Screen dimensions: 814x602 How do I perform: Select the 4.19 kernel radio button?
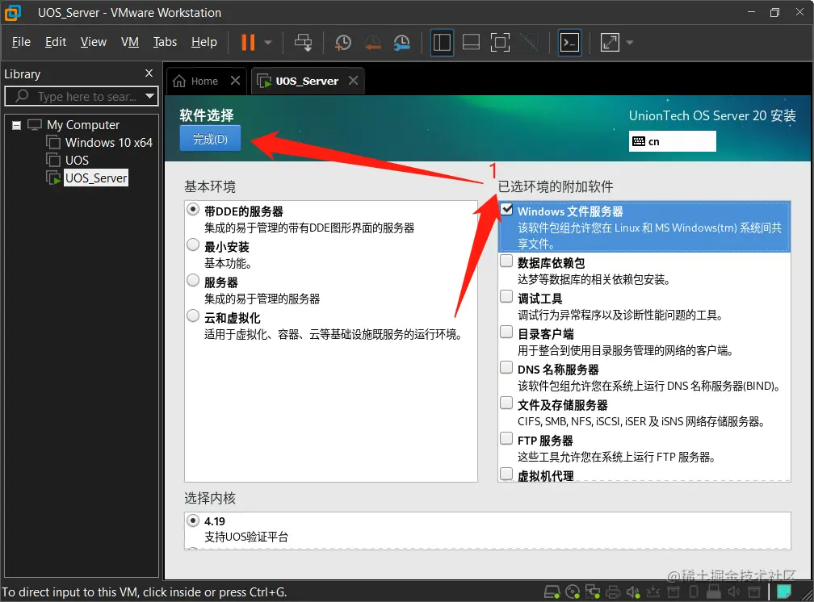[193, 520]
